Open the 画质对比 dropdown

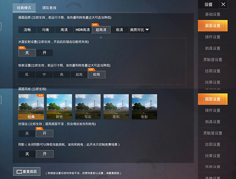point(139,30)
